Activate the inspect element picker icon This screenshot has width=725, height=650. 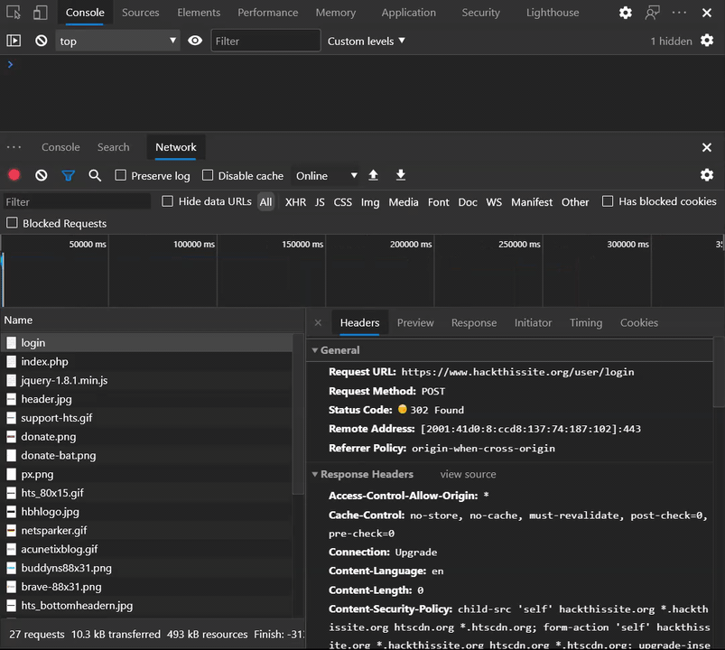14,13
